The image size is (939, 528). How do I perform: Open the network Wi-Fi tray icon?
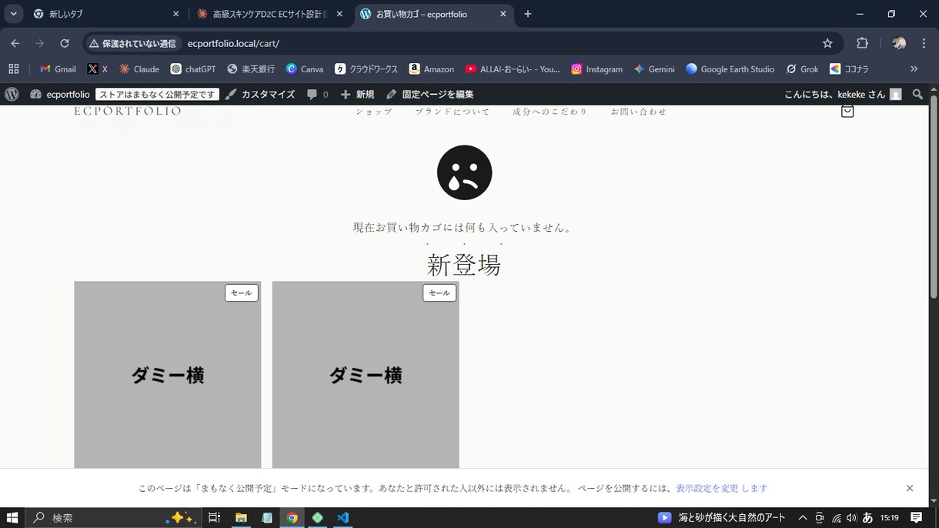(836, 517)
